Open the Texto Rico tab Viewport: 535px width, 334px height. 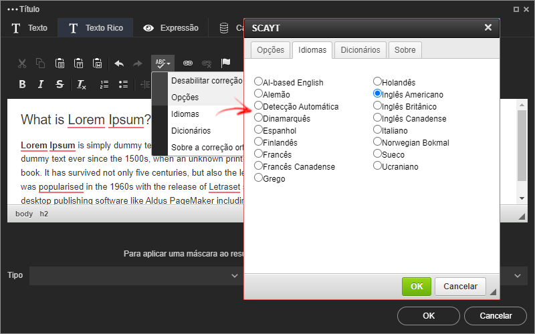point(96,28)
